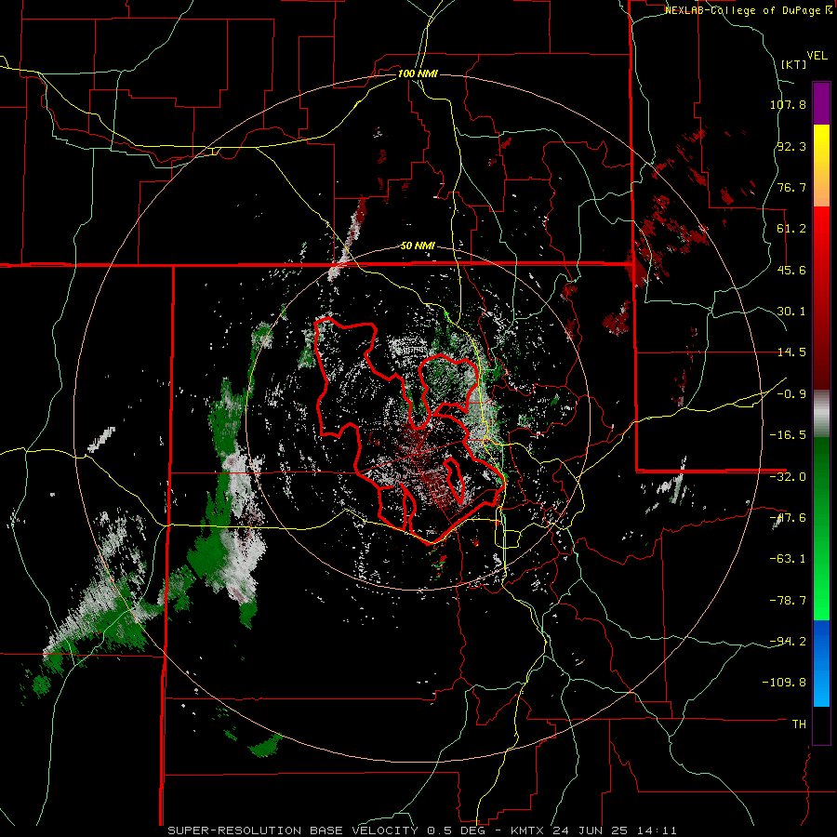
Task: Click the TH legend label
Action: [x=799, y=724]
